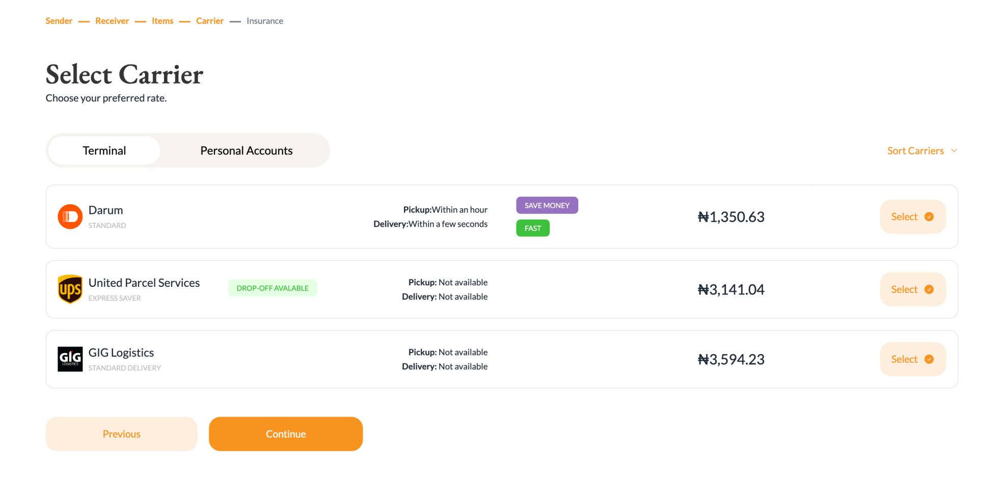Select the GIG Logistics rate
Image resolution: width=1004 pixels, height=486 pixels.
tap(913, 359)
